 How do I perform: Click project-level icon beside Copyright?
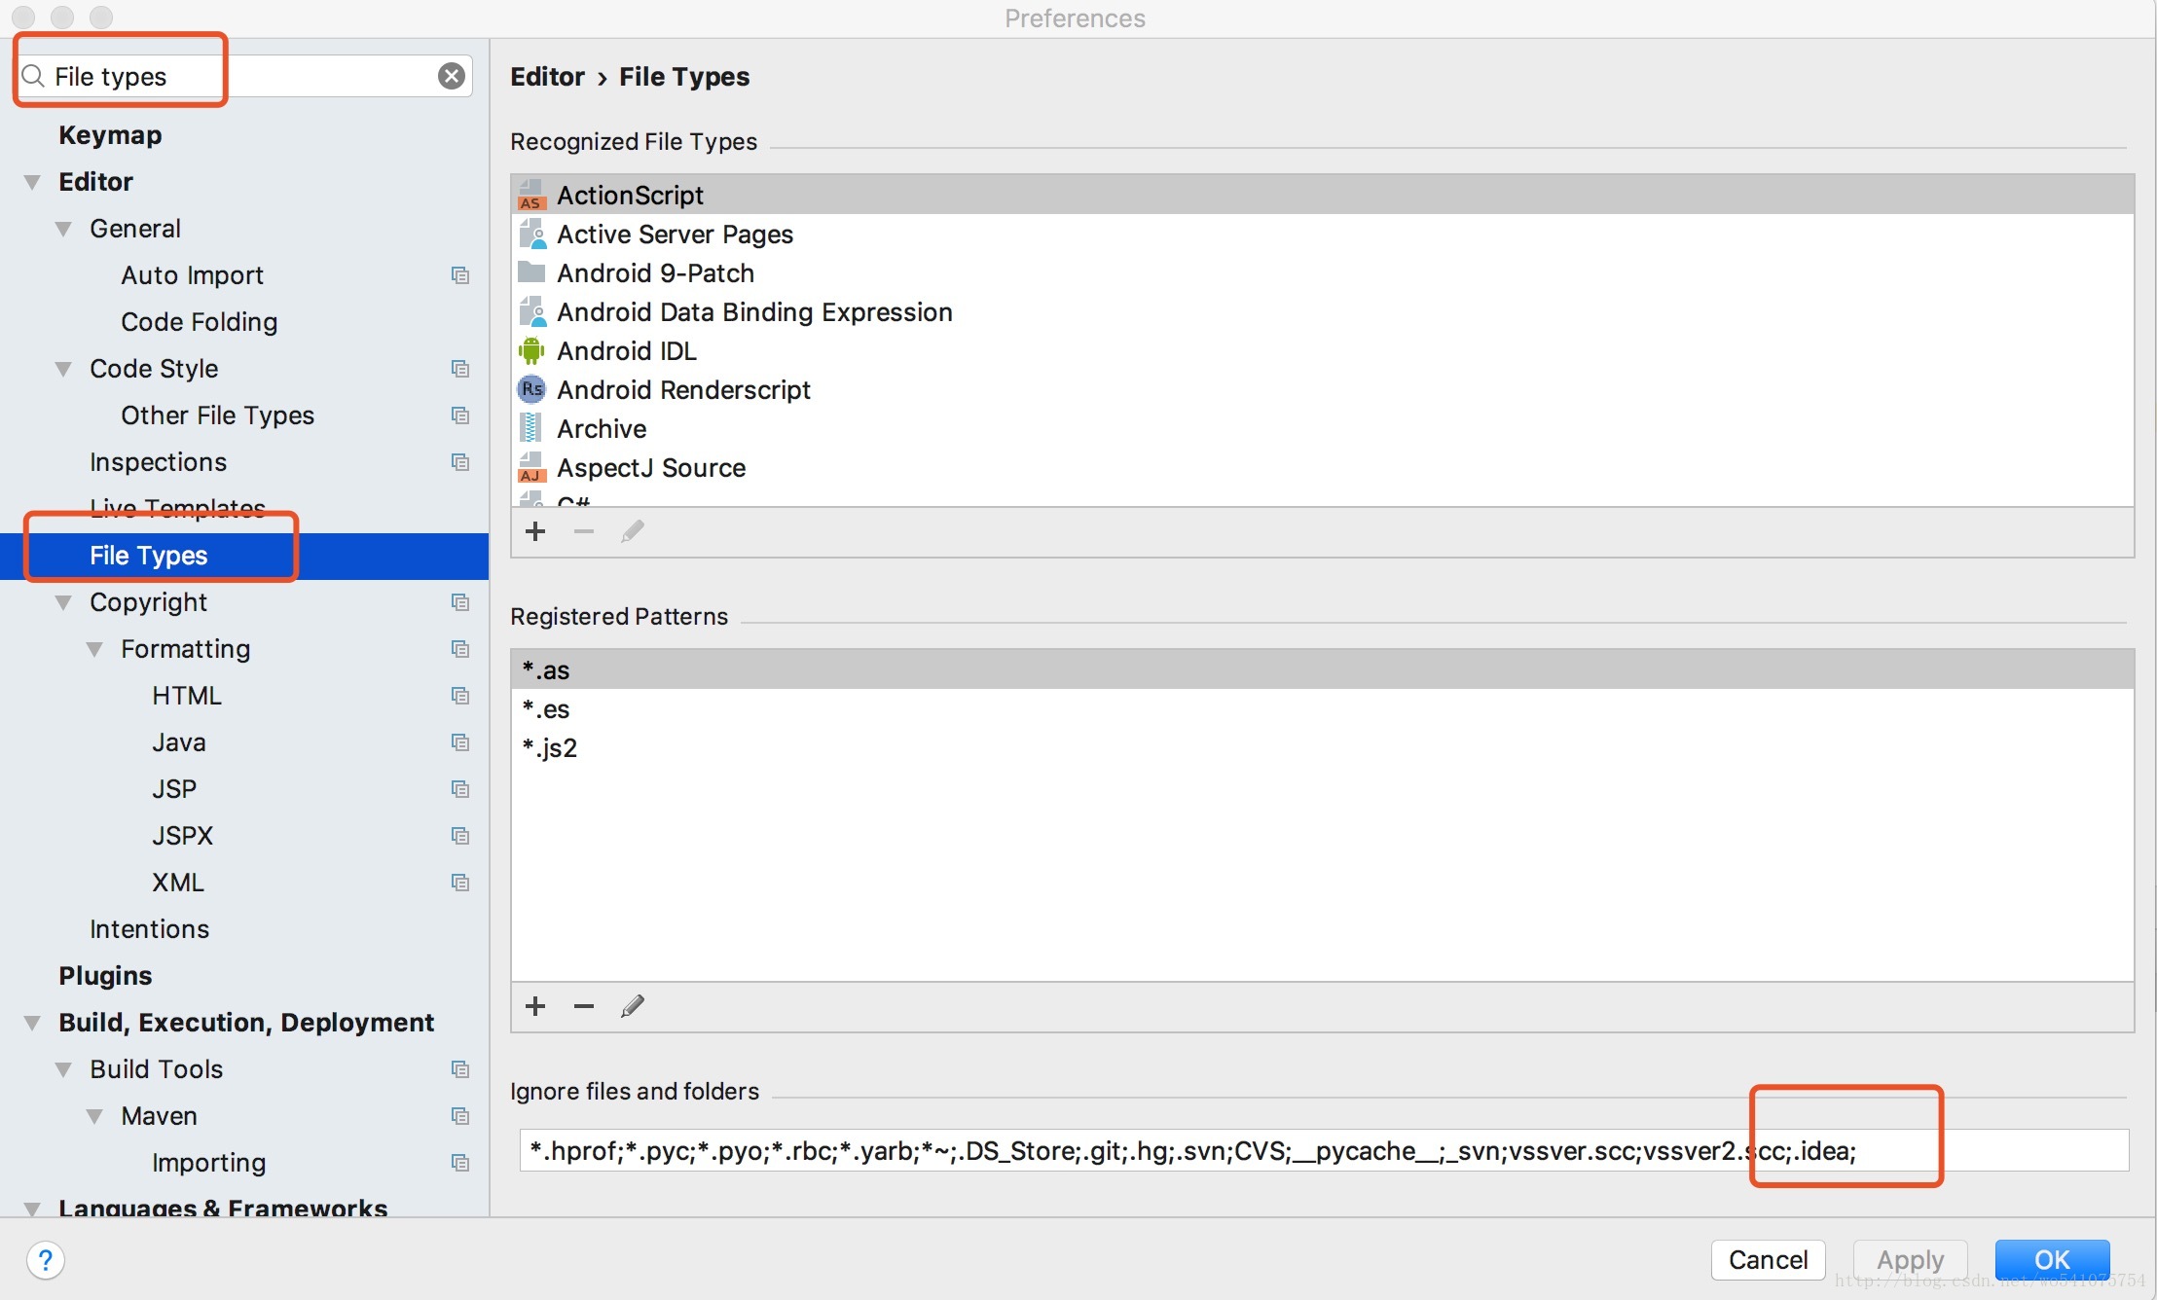click(x=460, y=602)
